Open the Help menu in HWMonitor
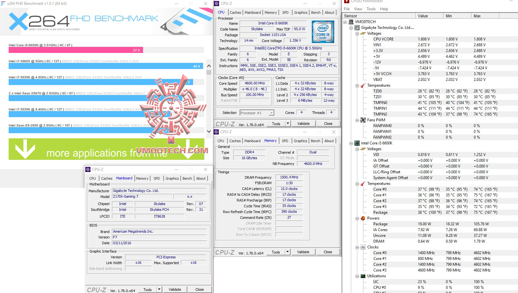Screen dimensions: 518x293 384,9
